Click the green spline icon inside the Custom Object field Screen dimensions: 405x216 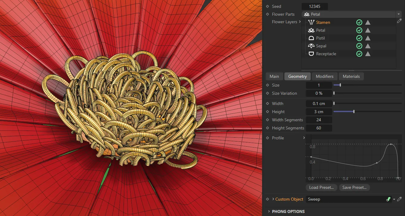pos(389,199)
